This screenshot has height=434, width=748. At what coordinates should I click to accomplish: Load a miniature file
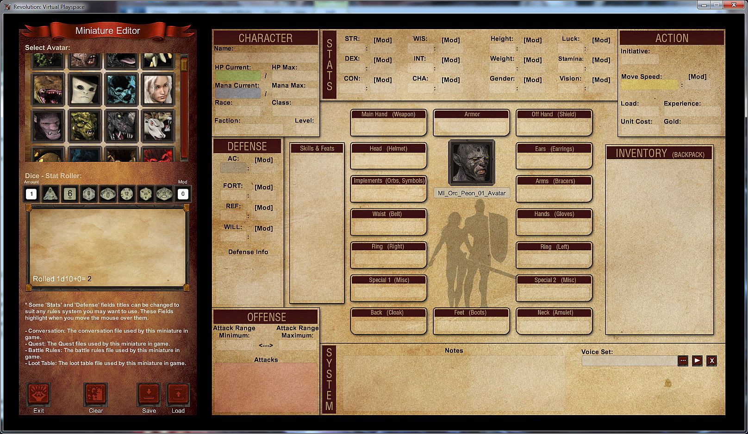(178, 395)
